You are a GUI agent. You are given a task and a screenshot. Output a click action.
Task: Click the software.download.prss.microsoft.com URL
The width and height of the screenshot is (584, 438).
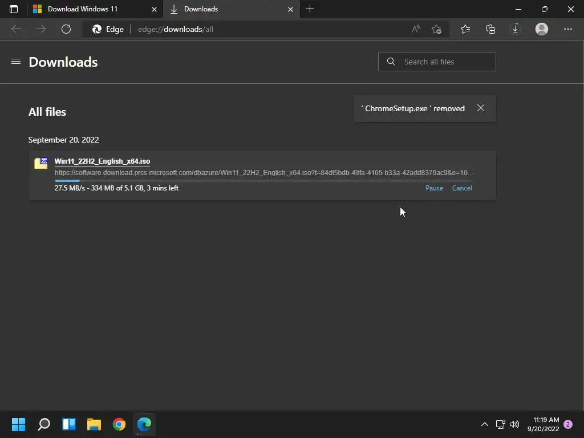[263, 172]
